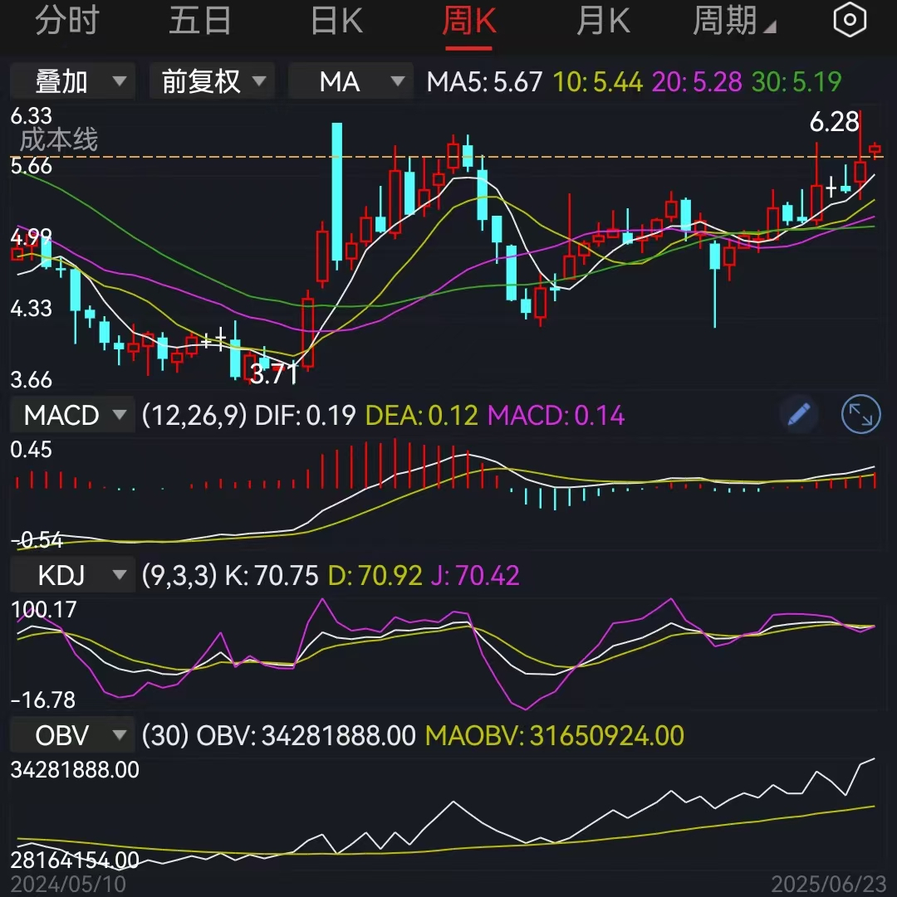Open the MA indicator dropdown
This screenshot has width=897, height=897.
pyautogui.click(x=350, y=80)
